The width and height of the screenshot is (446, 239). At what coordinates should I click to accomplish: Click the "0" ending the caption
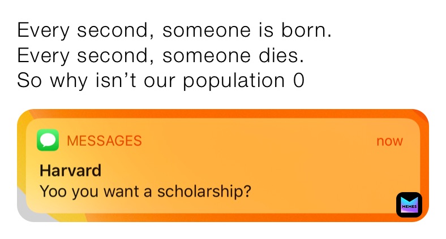pyautogui.click(x=298, y=81)
